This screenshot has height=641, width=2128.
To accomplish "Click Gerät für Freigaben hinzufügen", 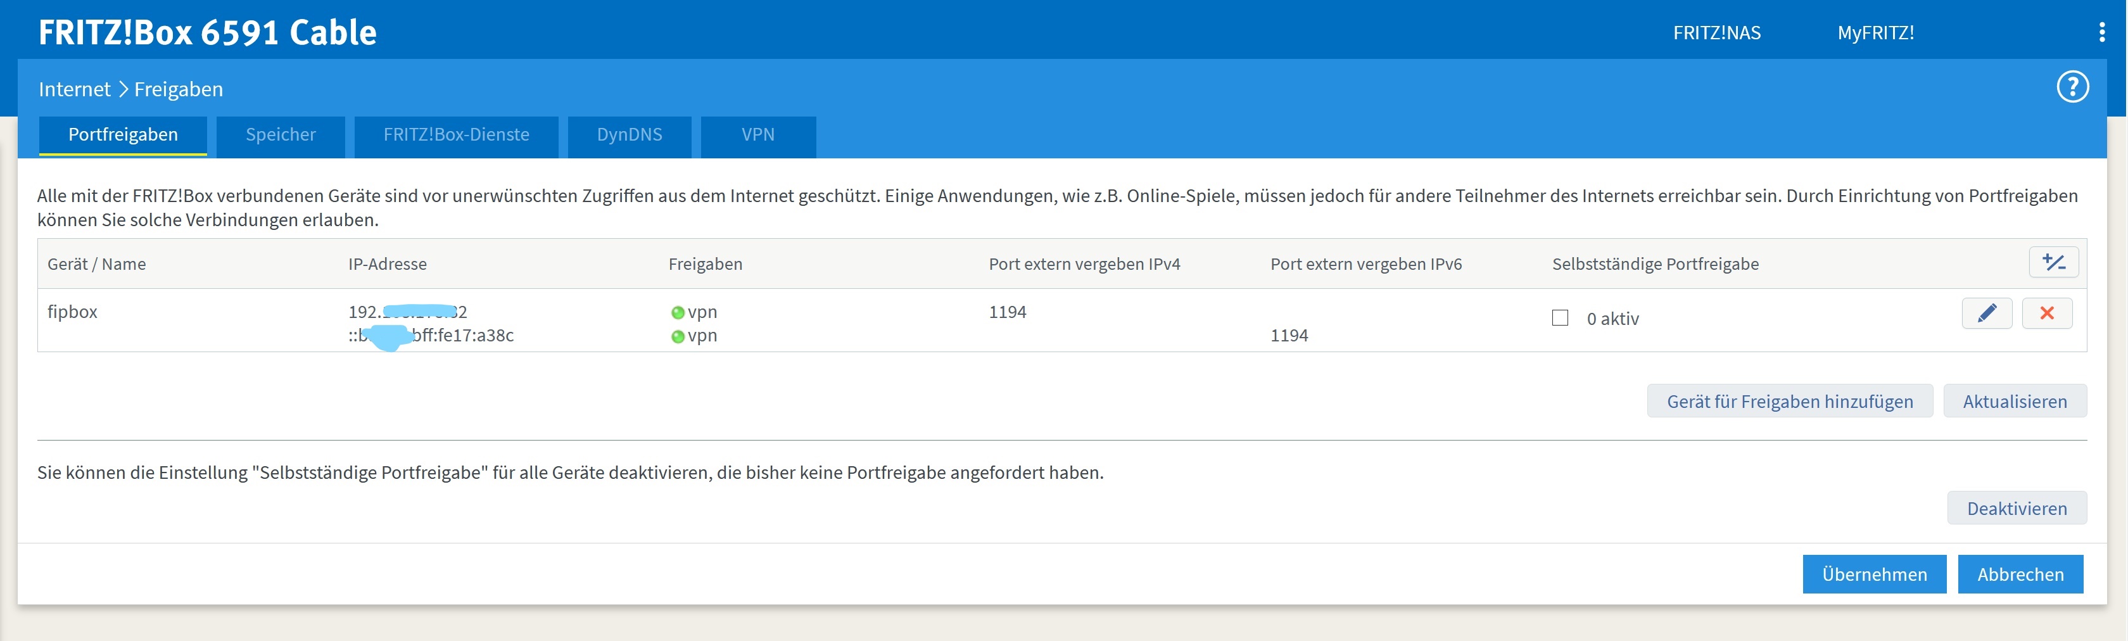I will 1789,400.
